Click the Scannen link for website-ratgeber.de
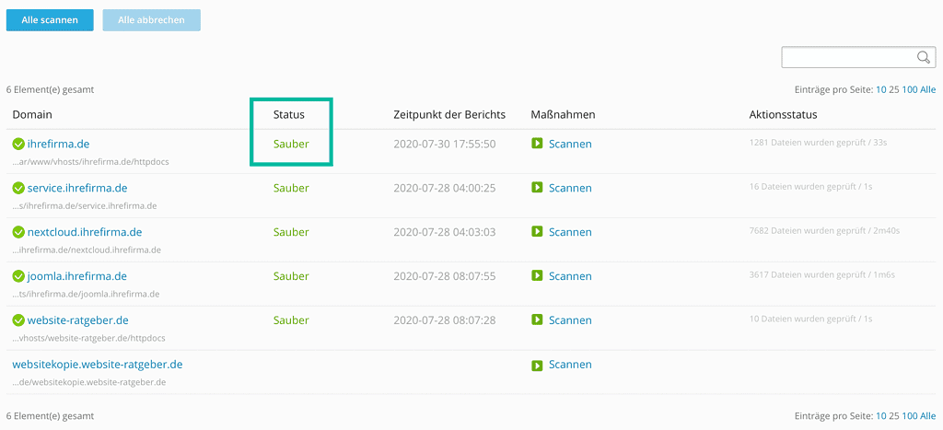 570,320
